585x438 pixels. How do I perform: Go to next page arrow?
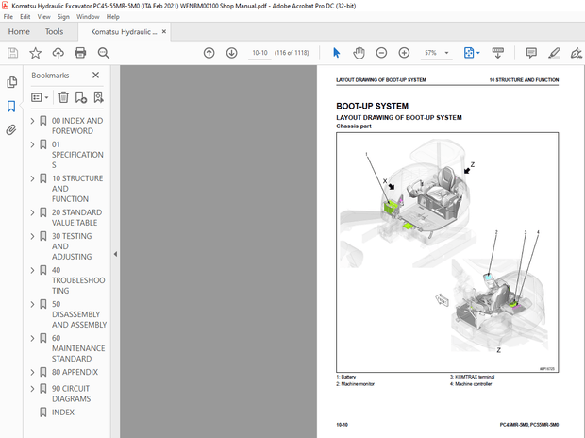coord(232,53)
